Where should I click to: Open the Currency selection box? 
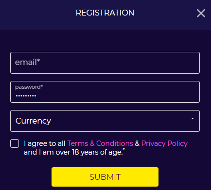pos(105,121)
